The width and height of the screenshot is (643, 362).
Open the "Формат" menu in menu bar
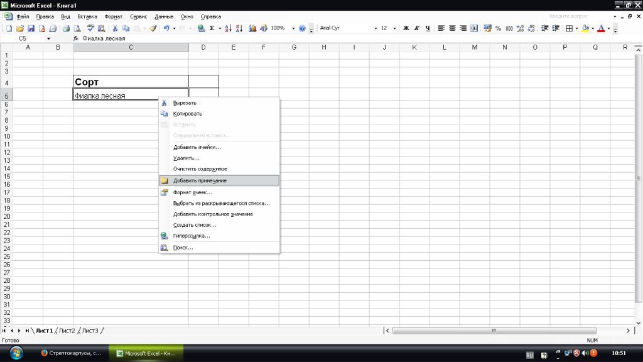[113, 16]
